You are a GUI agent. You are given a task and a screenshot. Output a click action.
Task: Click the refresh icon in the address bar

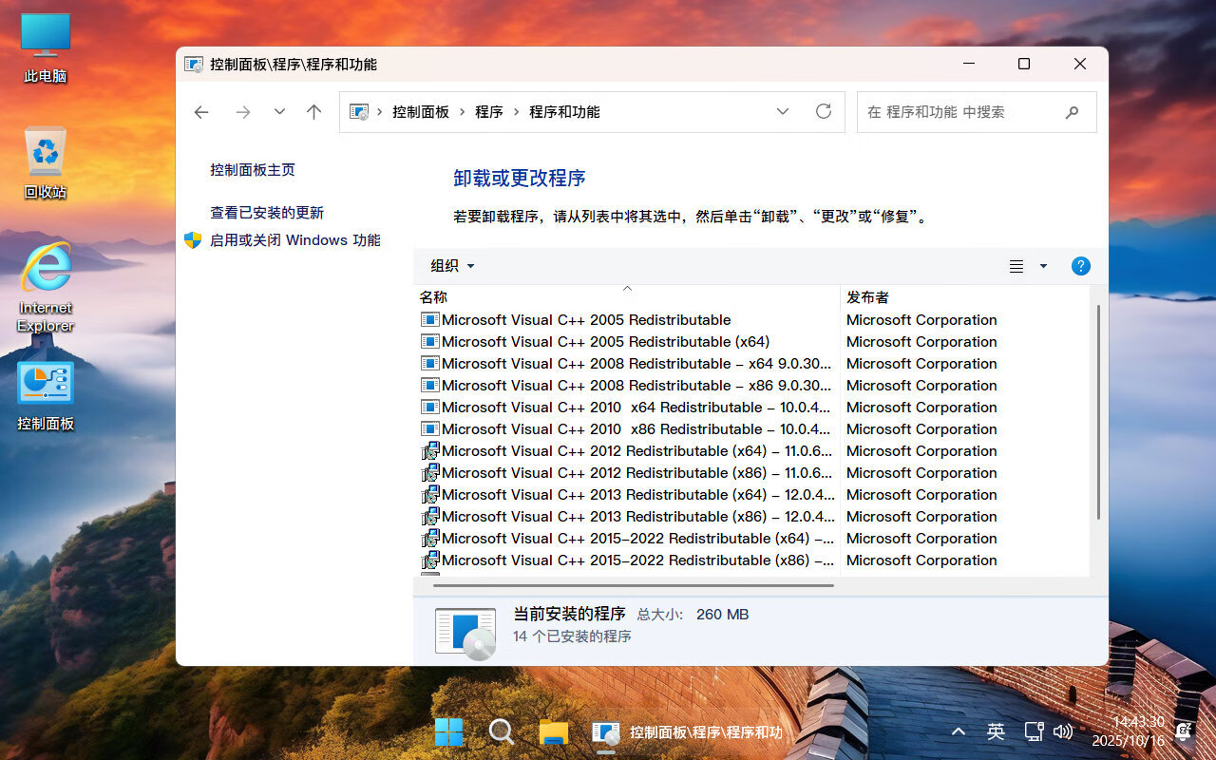click(x=823, y=111)
